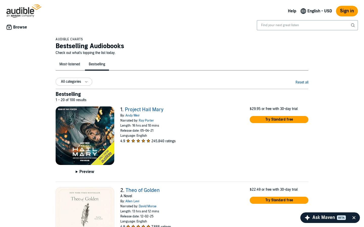
Task: Select the Bestselling tab
Action: pos(97,64)
